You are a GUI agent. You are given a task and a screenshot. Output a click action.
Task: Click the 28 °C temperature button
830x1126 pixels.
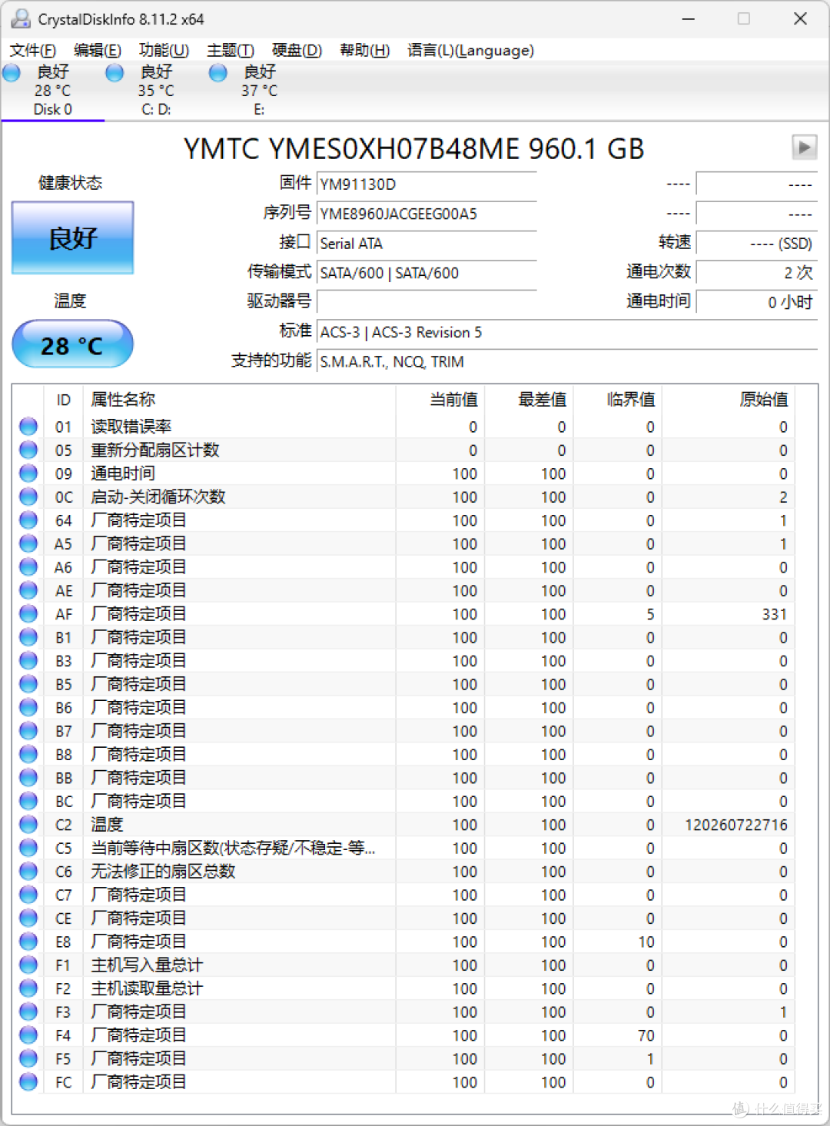click(x=73, y=344)
